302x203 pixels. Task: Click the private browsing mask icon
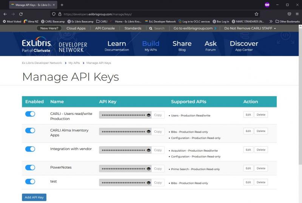pyautogui.click(x=267, y=5)
